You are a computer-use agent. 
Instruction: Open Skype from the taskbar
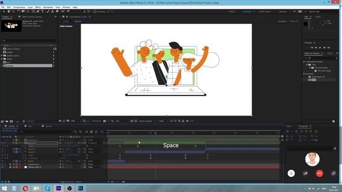[48, 188]
